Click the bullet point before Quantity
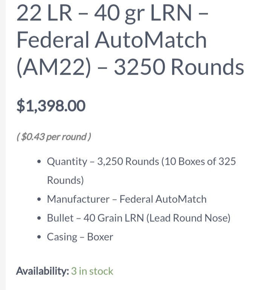 click(x=39, y=162)
